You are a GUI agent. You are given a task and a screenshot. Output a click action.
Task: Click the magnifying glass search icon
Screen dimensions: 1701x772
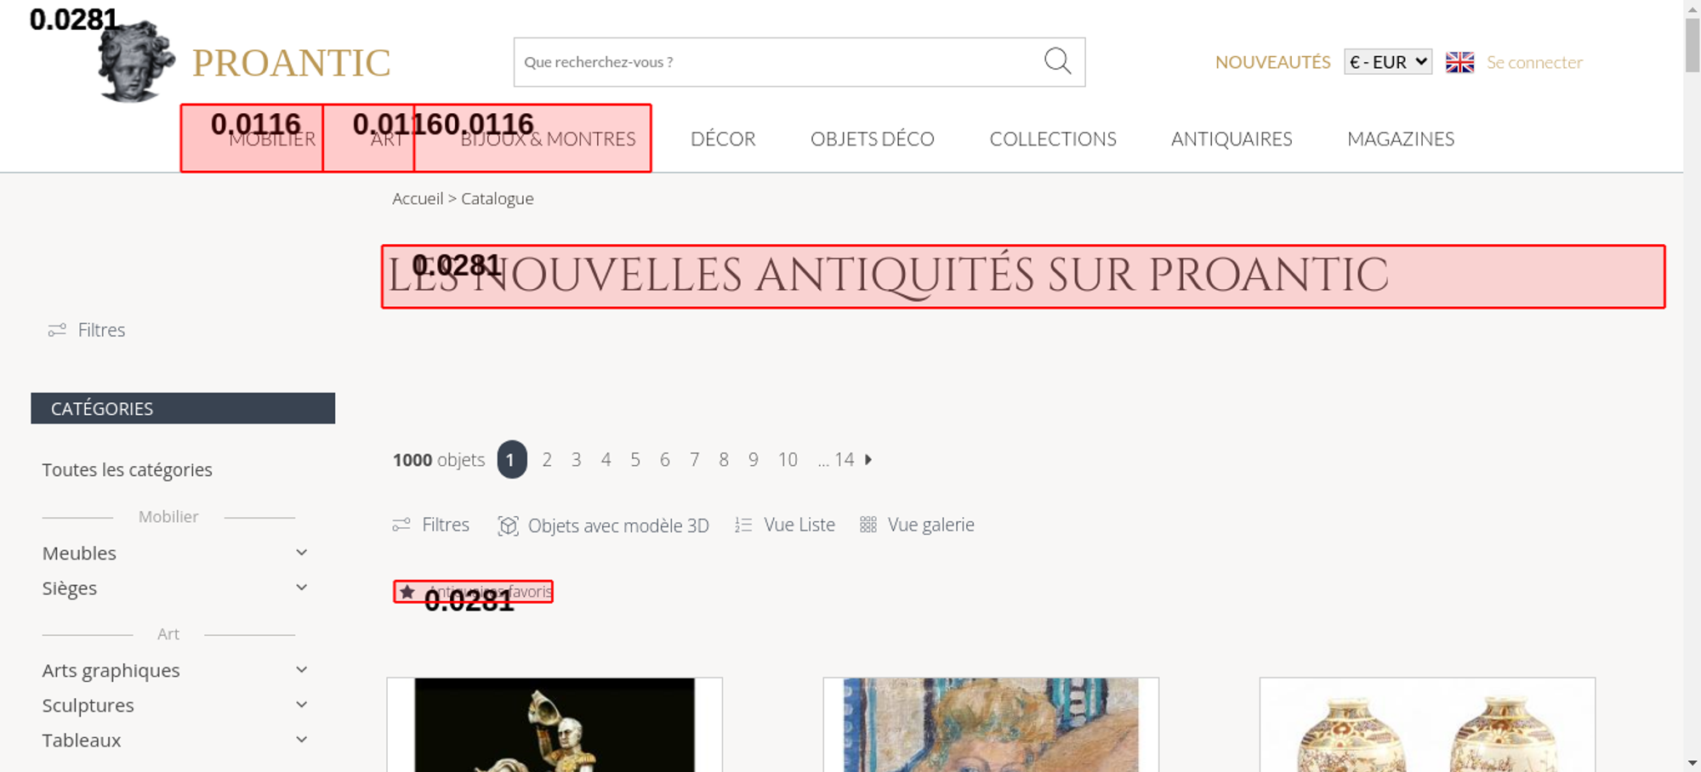point(1057,61)
